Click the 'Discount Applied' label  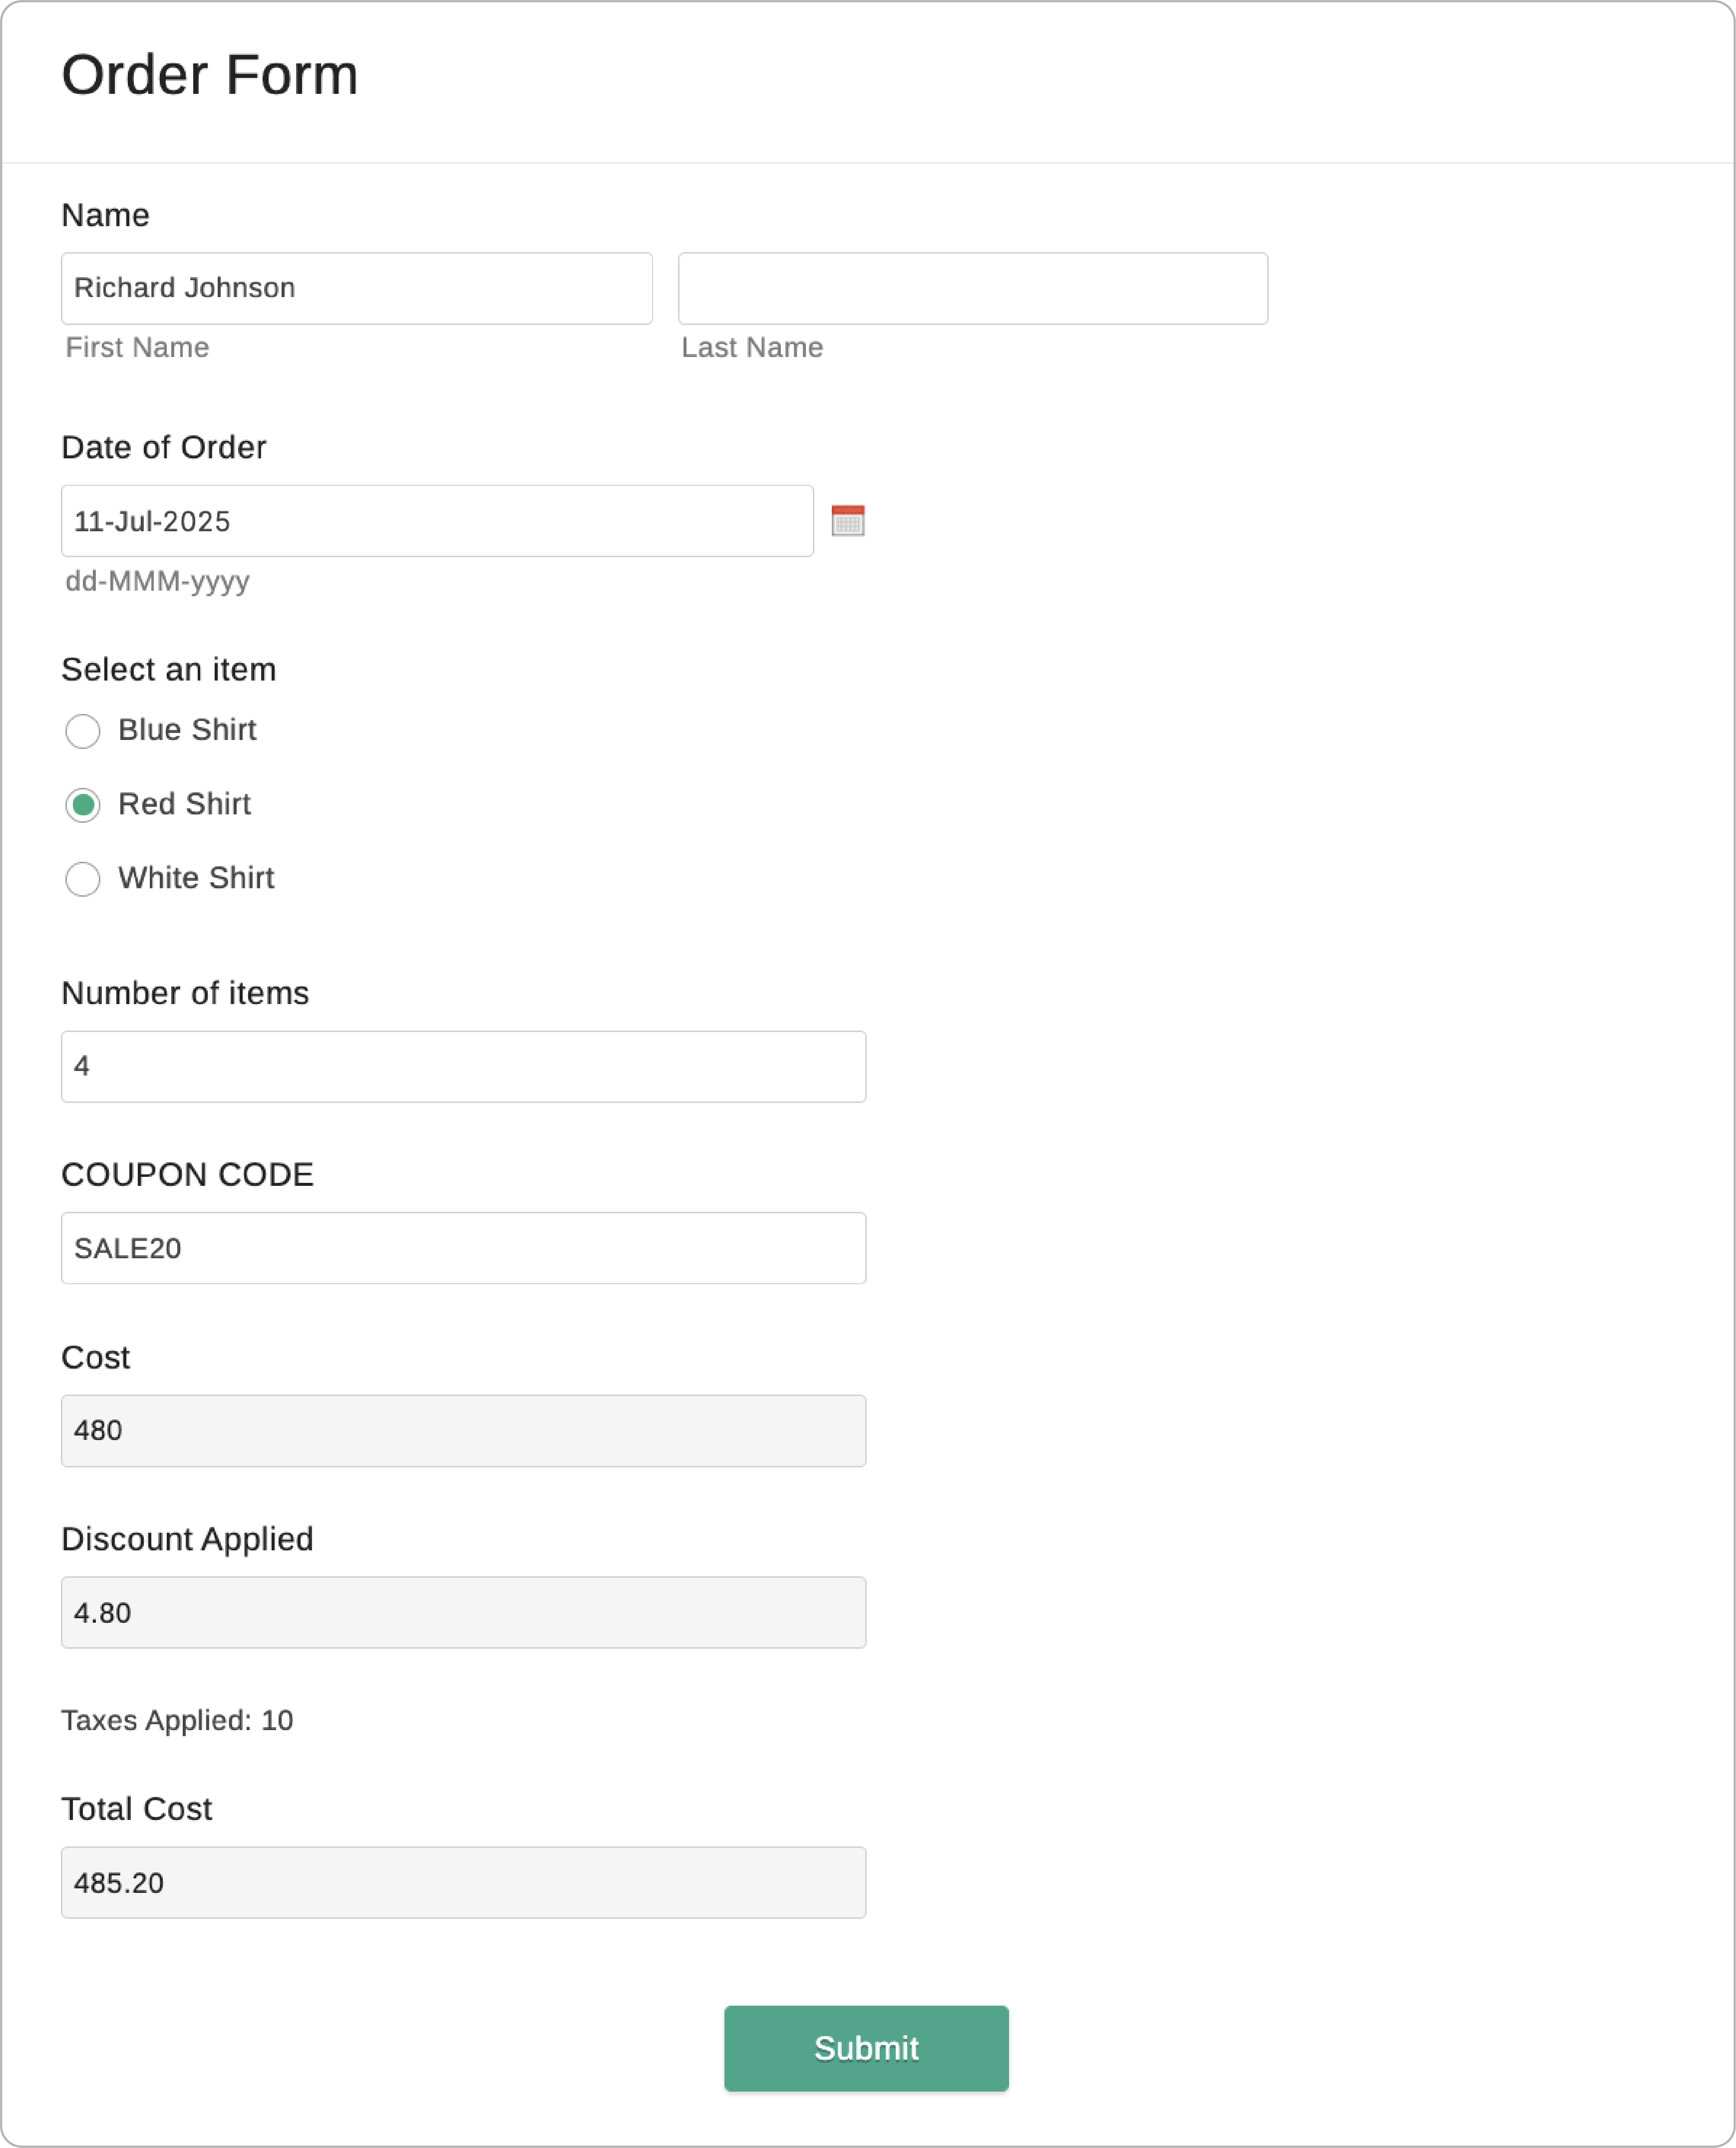click(x=188, y=1539)
